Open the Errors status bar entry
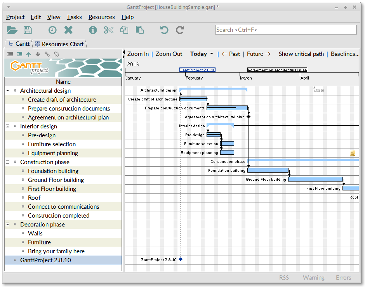Image resolution: width=365 pixels, height=287 pixels. coord(343,277)
